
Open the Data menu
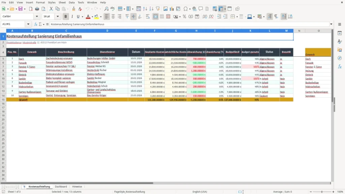71,2
